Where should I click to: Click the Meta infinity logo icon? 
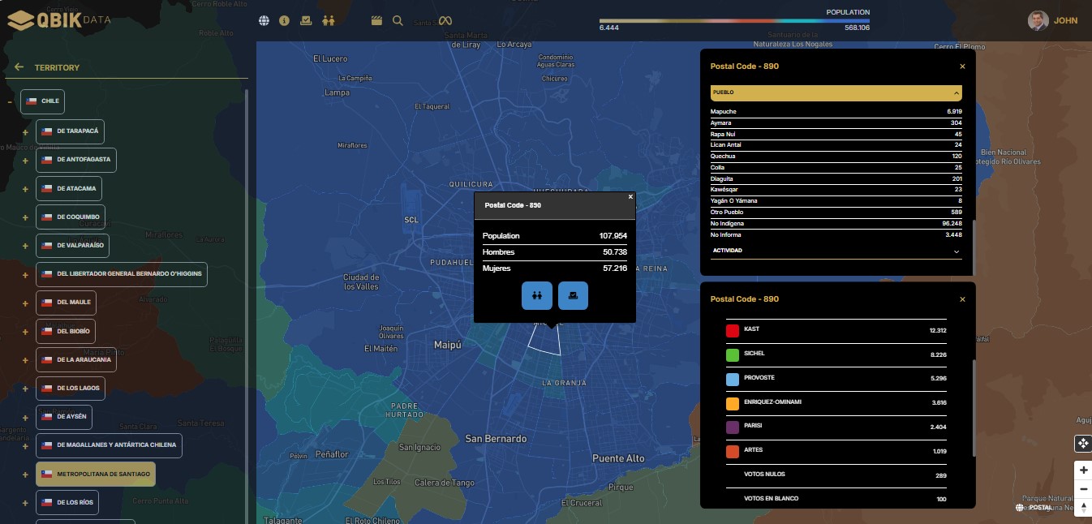445,21
